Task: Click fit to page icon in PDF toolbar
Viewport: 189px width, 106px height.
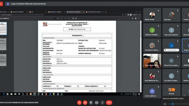Action: pos(73,18)
